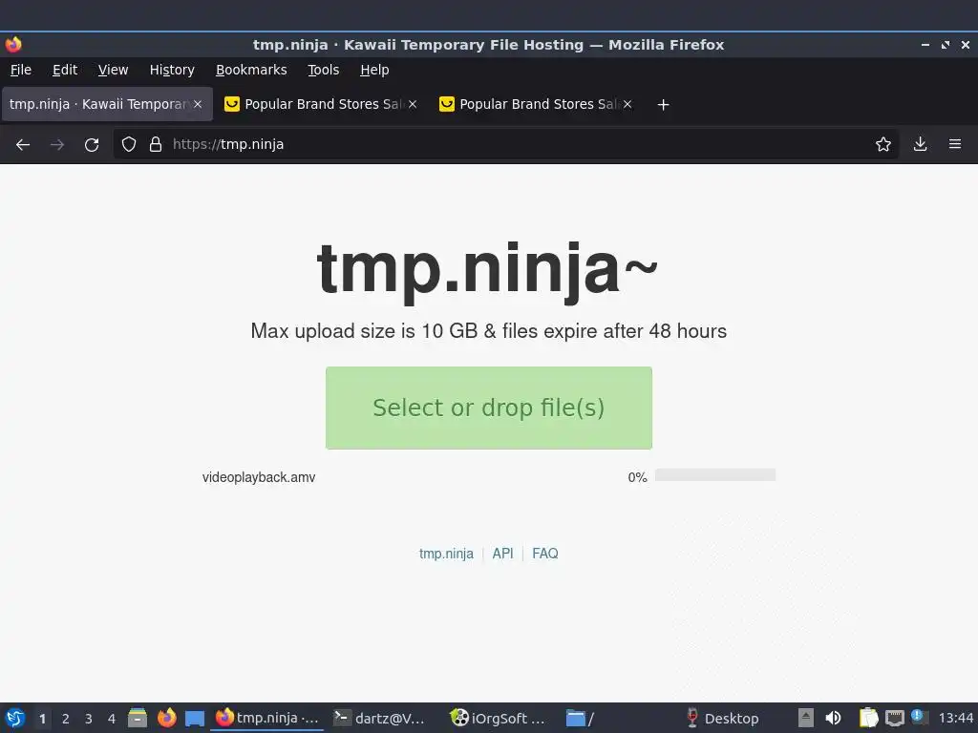
Task: Click the 0% upload percentage
Action: (637, 477)
